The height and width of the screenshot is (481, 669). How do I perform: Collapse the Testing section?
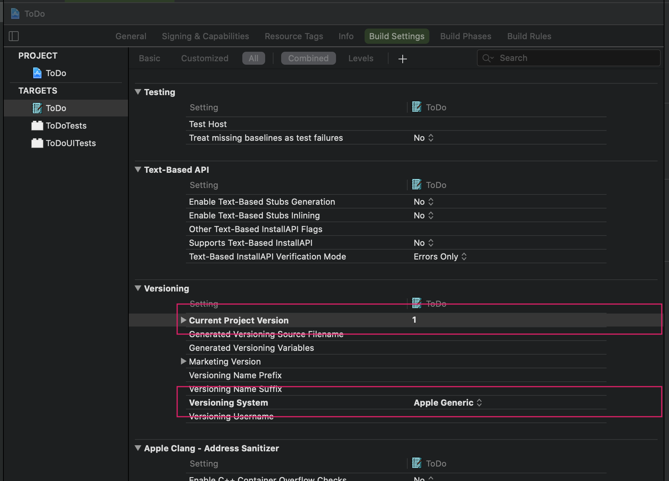pyautogui.click(x=138, y=92)
